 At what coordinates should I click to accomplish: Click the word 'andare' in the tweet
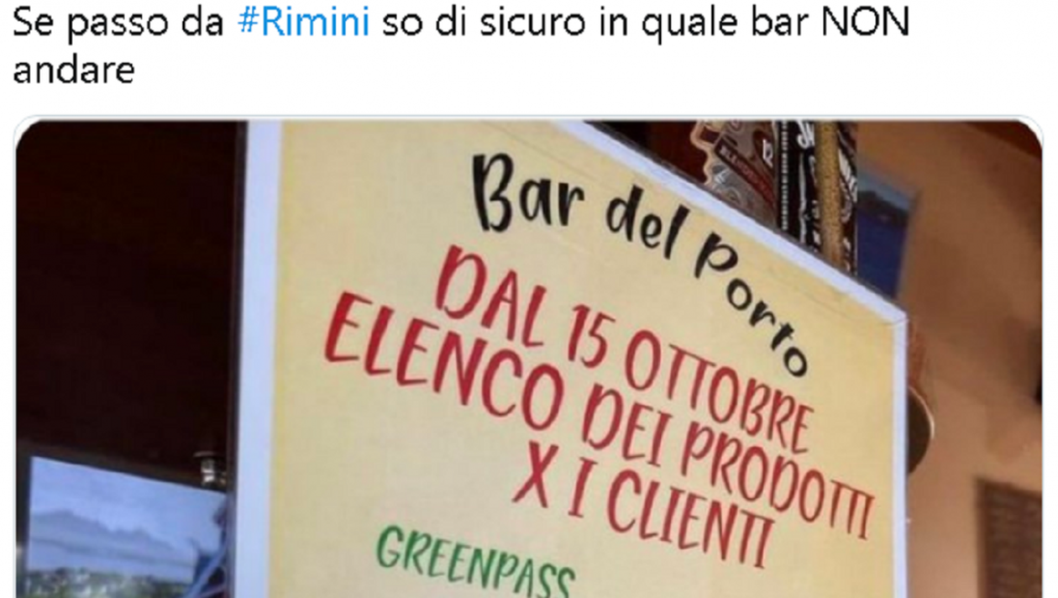point(74,70)
